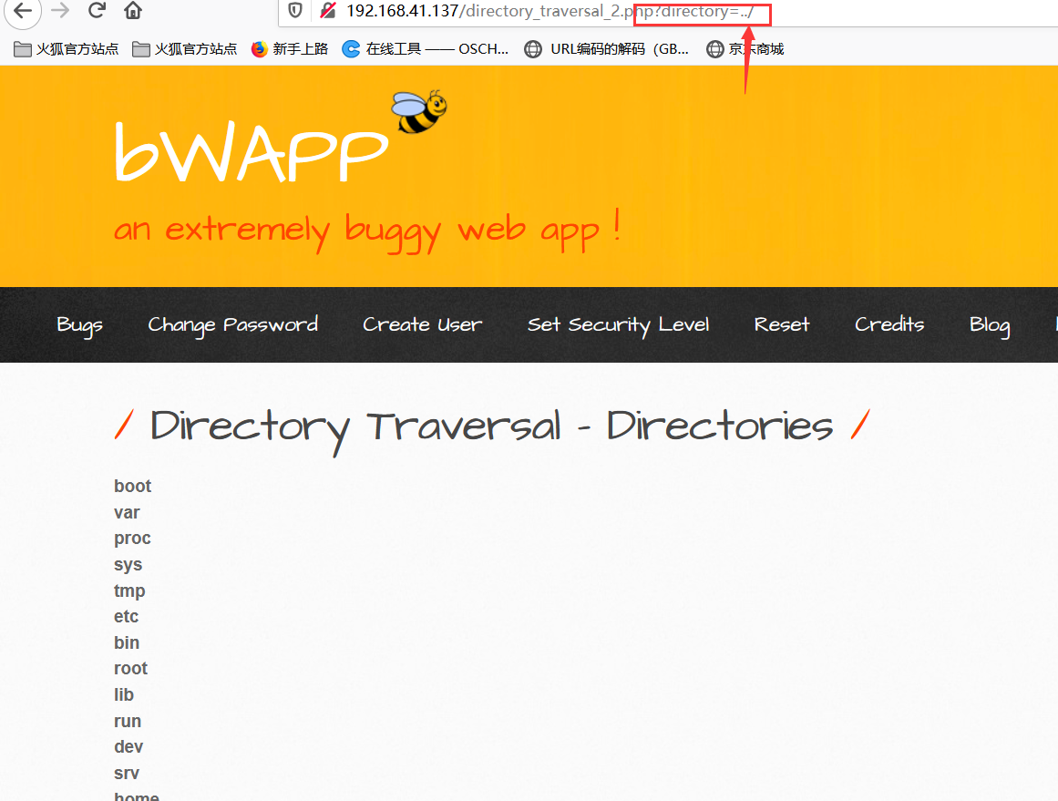The image size is (1058, 801).
Task: Click the 'sys' directory entry
Action: pyautogui.click(x=128, y=565)
